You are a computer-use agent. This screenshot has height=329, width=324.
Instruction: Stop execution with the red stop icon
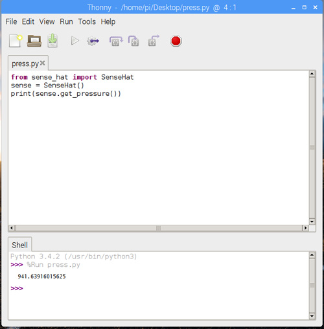tap(176, 41)
